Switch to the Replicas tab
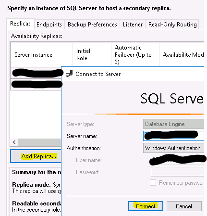 pyautogui.click(x=20, y=24)
